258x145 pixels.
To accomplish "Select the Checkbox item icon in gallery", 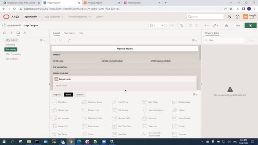I will (54, 102).
